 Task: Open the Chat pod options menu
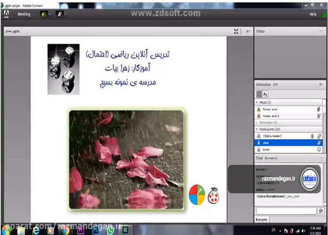pos(321,158)
